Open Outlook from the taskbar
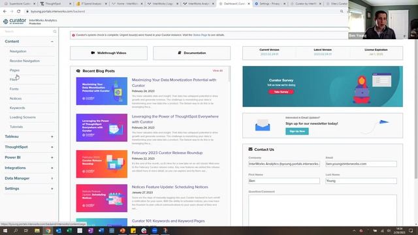The height and width of the screenshot is (235, 418). point(59,230)
